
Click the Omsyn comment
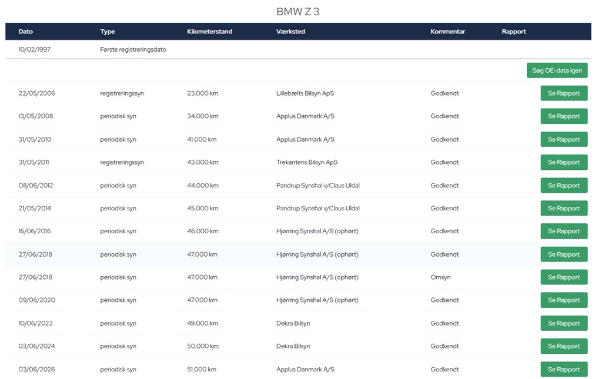[441, 277]
